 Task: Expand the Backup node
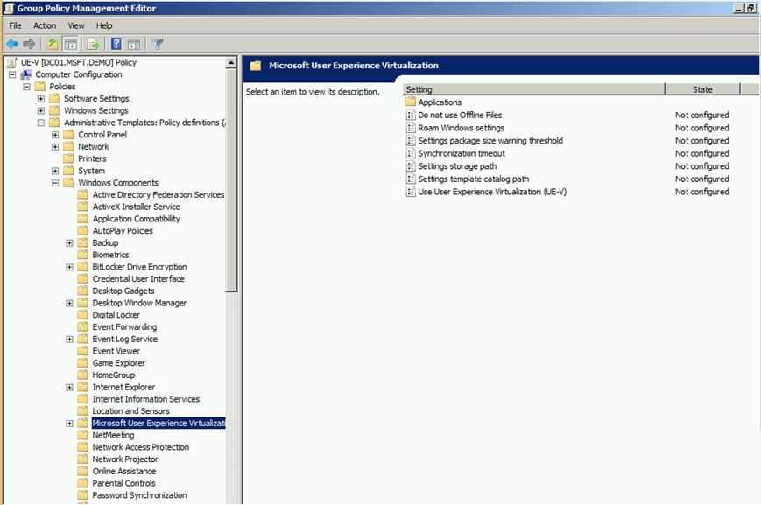[69, 243]
